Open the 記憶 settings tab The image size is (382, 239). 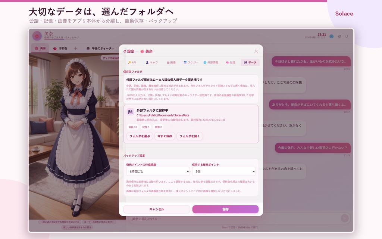point(231,62)
